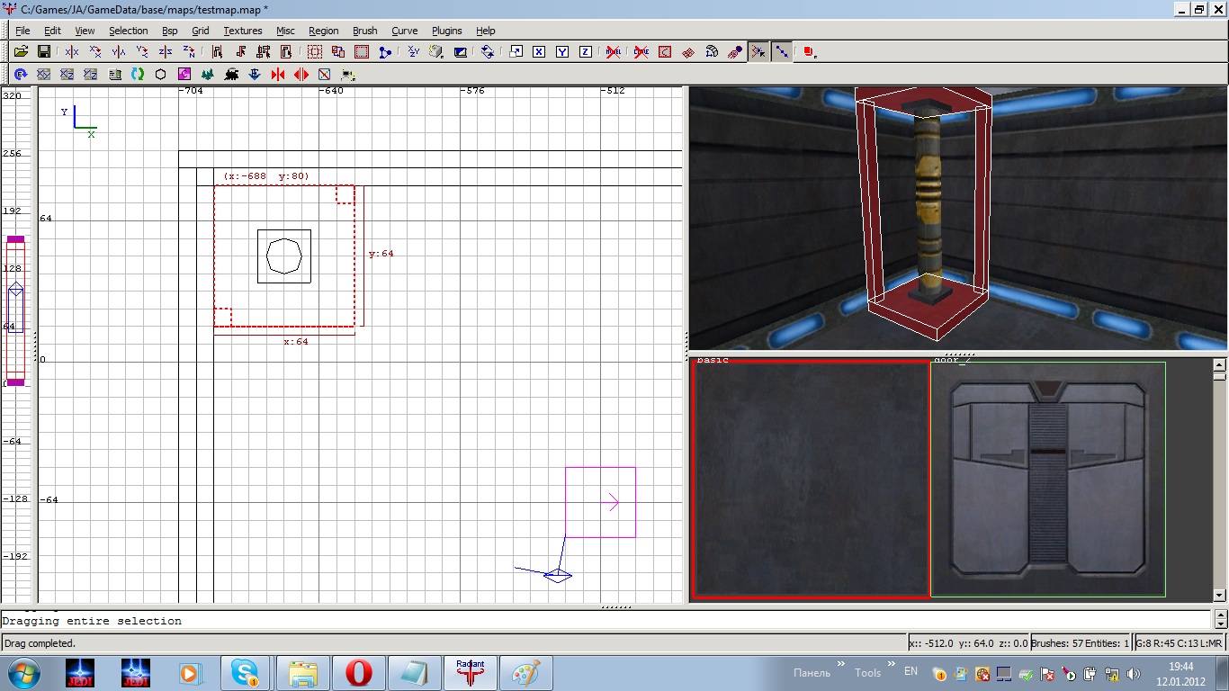The width and height of the screenshot is (1229, 691).
Task: Toggle the pressed drag edges button
Action: [x=782, y=52]
